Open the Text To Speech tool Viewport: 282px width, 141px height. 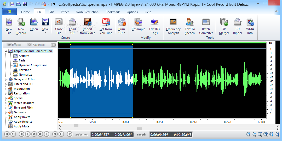pos(190,26)
